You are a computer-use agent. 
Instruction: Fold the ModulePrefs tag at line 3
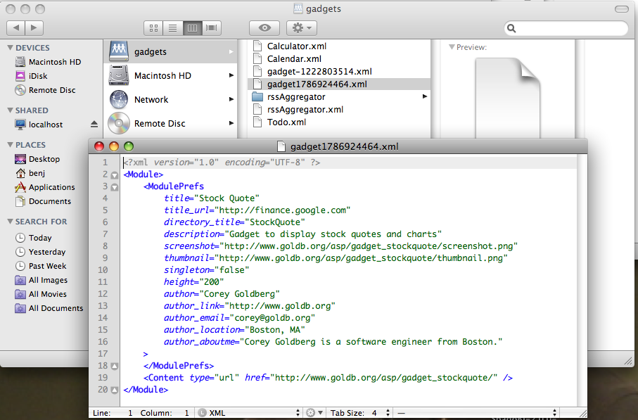tap(115, 186)
